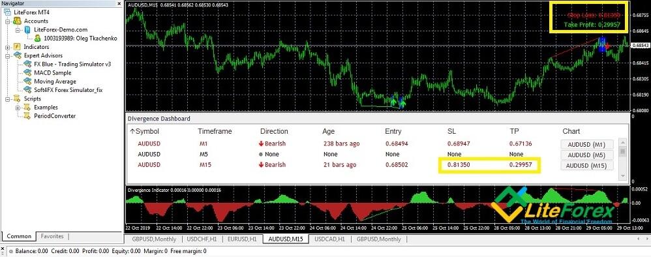
Task: Switch to the Favorites tab
Action: tap(52, 236)
